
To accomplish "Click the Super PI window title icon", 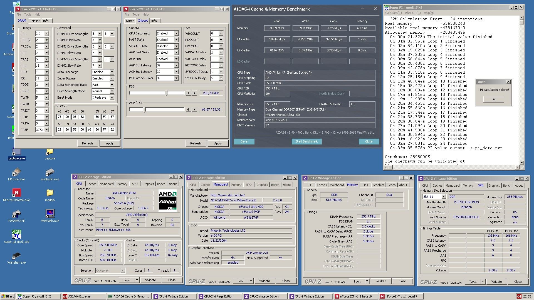I will [386, 7].
